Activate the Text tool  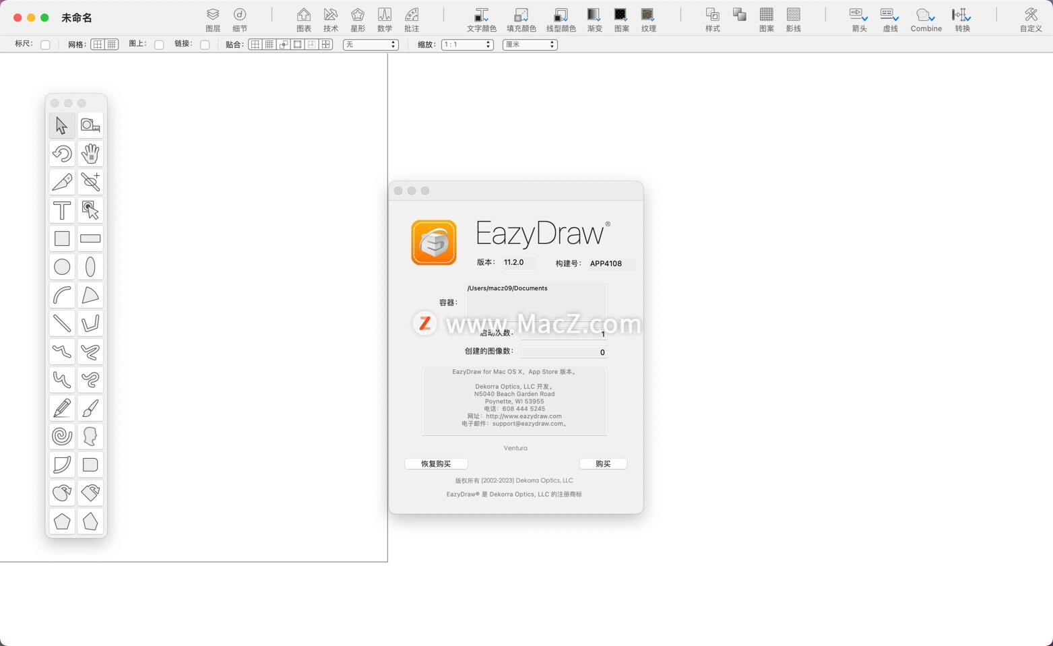[x=62, y=210]
